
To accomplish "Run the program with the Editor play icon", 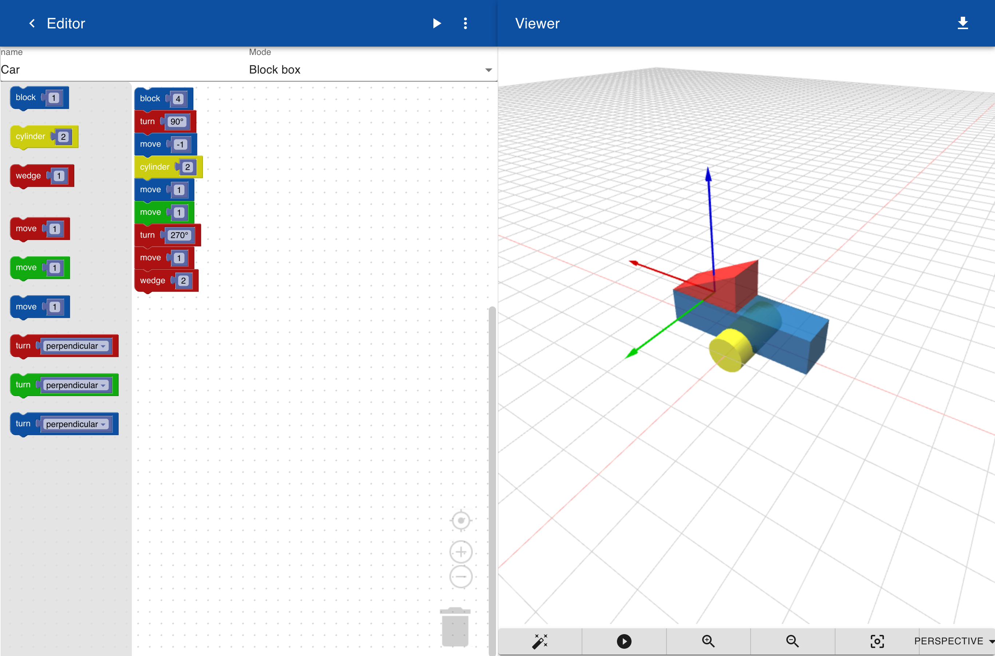I will (x=437, y=23).
